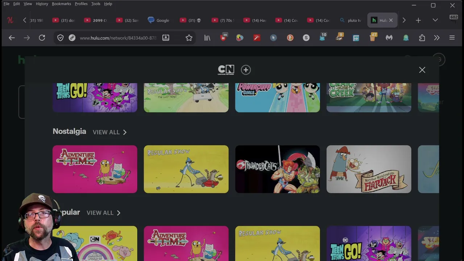The width and height of the screenshot is (464, 261).
Task: Open the Extensions puzzle piece menu
Action: tap(422, 38)
